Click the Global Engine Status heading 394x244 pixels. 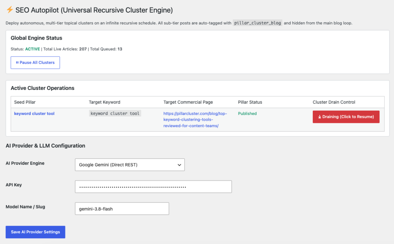click(37, 38)
